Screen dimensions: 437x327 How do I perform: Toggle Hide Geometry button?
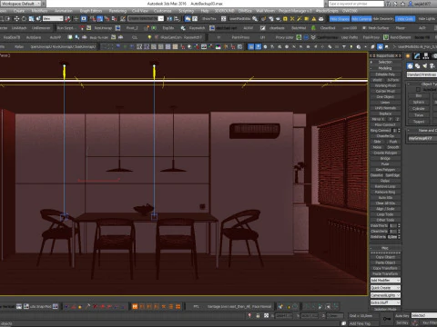[x=383, y=19]
